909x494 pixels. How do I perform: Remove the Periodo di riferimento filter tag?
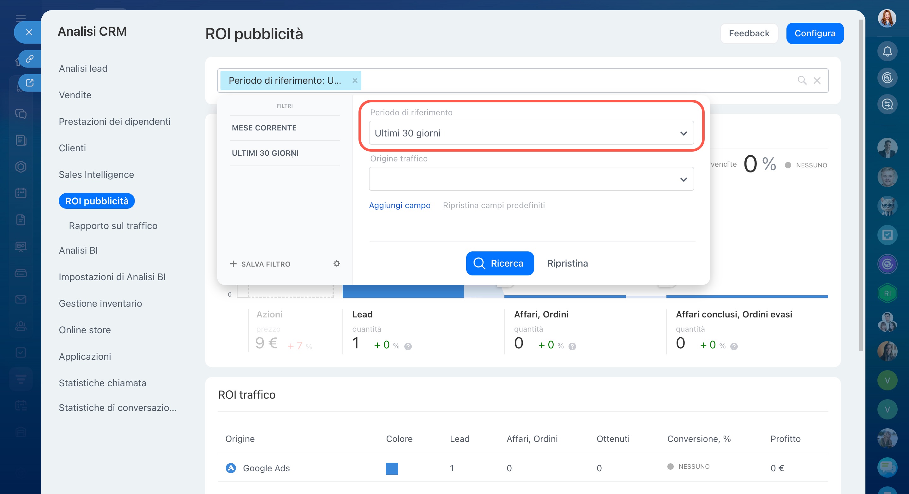click(x=355, y=81)
